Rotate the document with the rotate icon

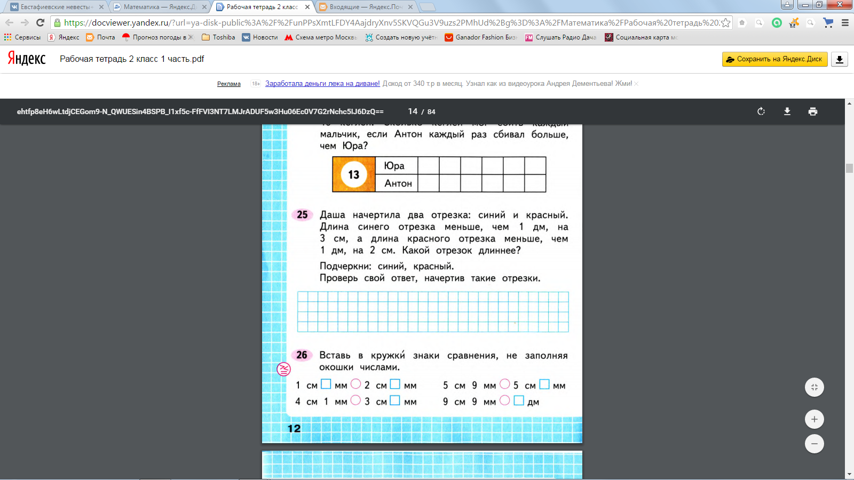[x=761, y=111]
